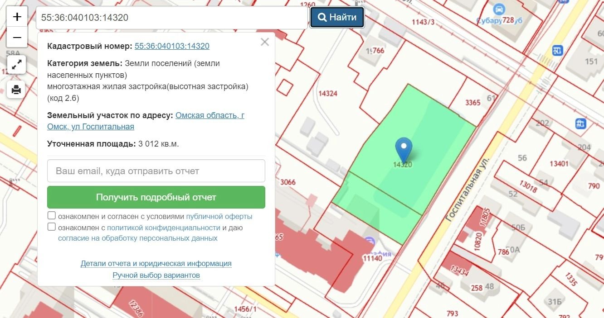Viewport: 604px width, 318px height.
Task: Zoom in the map with plus button
Action: [17, 17]
